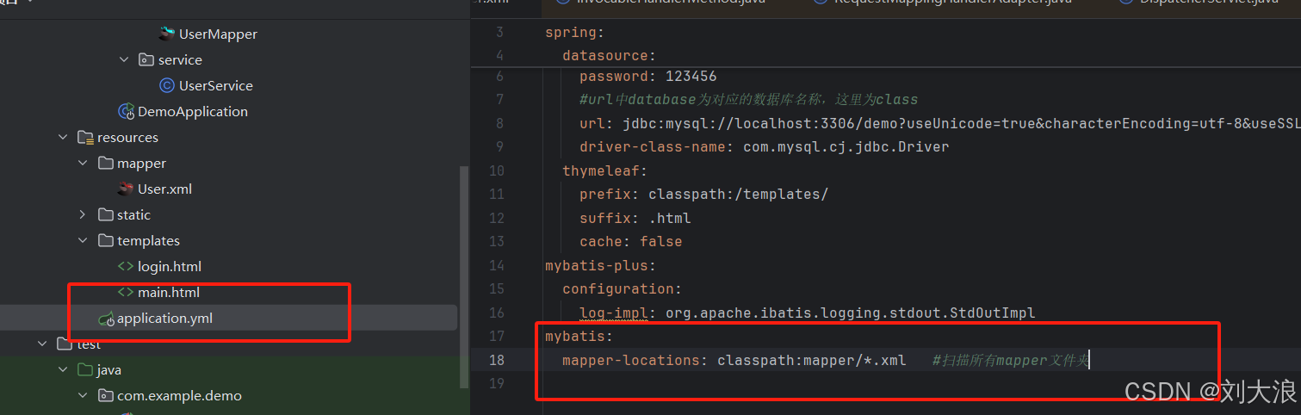The width and height of the screenshot is (1301, 415).
Task: Click the 'classpath:mapper/*.xml' value
Action: [x=811, y=360]
